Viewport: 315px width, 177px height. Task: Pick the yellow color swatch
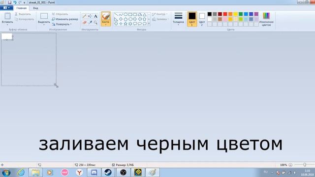235,14
